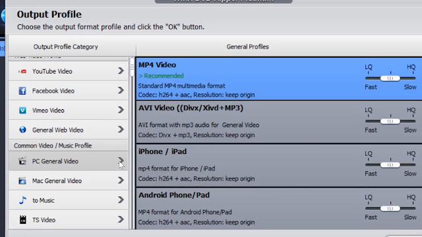The height and width of the screenshot is (237, 422).
Task: Click the category list scrollbar thumb
Action: 132,66
